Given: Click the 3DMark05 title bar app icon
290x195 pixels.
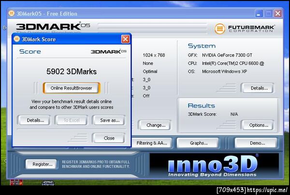Looking at the screenshot, I should click(12, 14).
